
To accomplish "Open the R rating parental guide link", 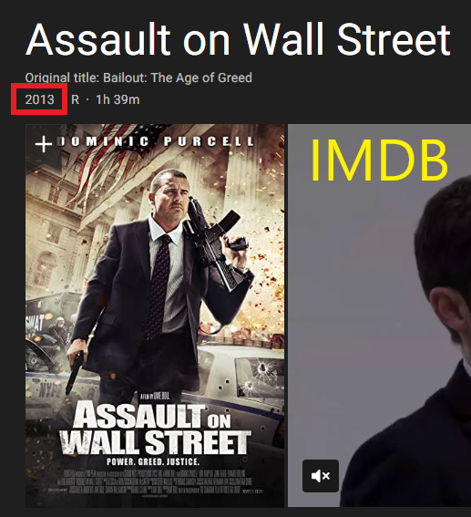I will (x=75, y=99).
